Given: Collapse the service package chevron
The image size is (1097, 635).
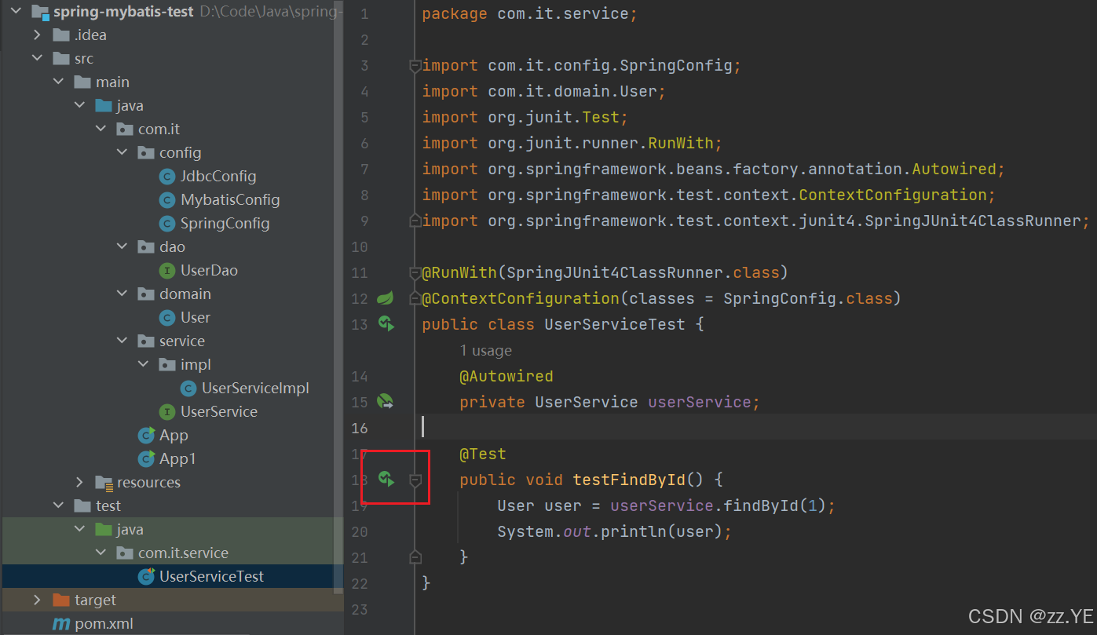Looking at the screenshot, I should pyautogui.click(x=122, y=341).
